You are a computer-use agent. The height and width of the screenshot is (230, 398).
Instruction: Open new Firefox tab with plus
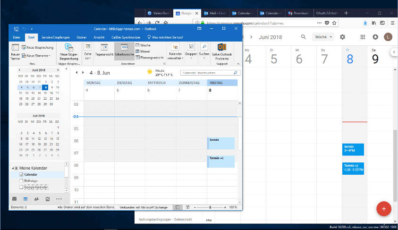pyautogui.click(x=346, y=13)
